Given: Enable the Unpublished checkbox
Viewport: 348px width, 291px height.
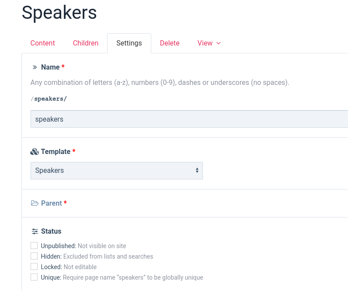Looking at the screenshot, I should pyautogui.click(x=34, y=246).
